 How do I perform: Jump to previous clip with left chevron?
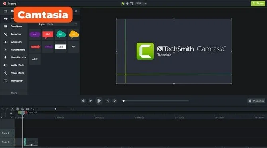pyautogui.click(x=108, y=101)
